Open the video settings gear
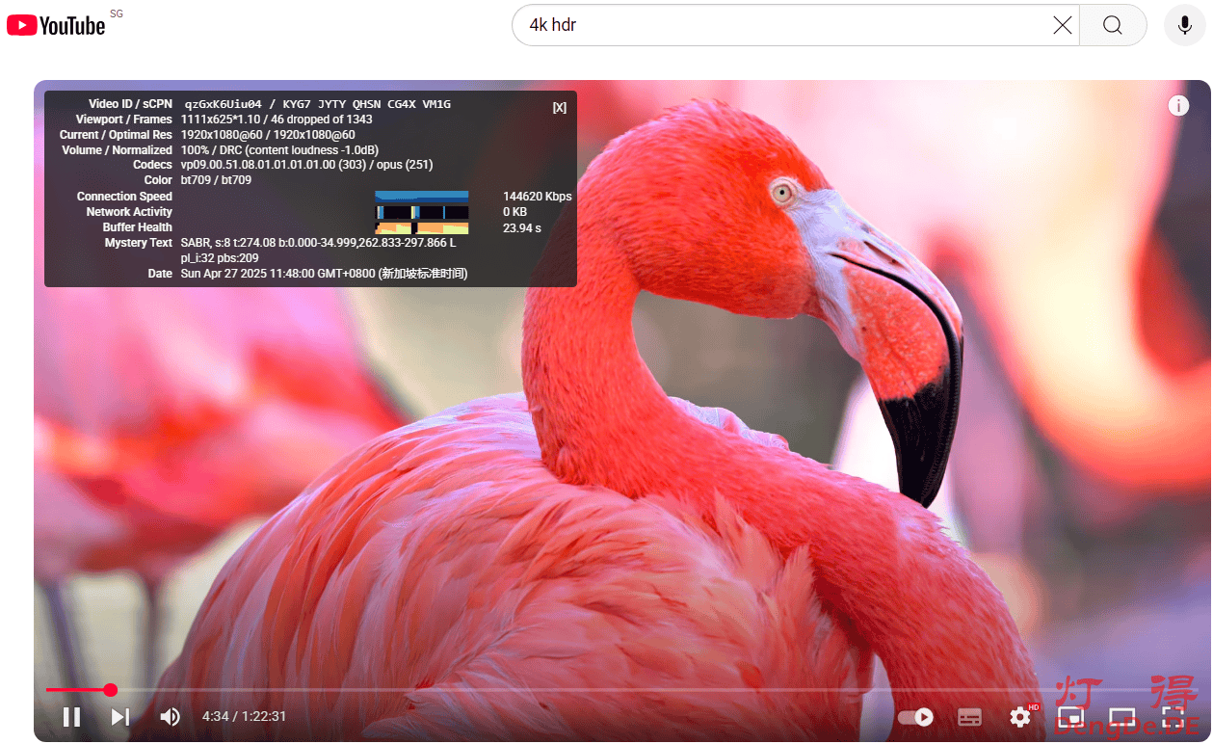1213x744 pixels. [x=1019, y=717]
